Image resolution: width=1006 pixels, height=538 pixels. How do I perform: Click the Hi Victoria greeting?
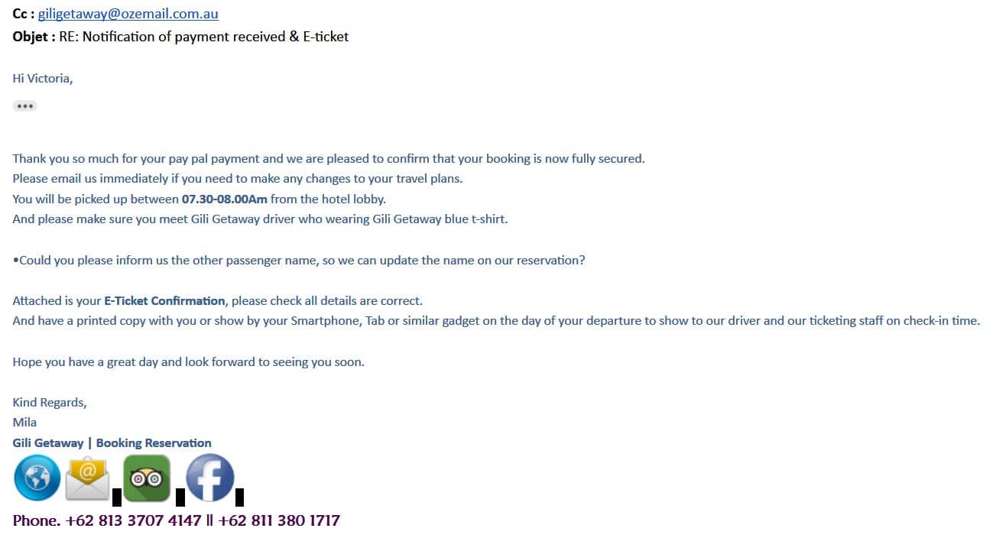point(43,78)
